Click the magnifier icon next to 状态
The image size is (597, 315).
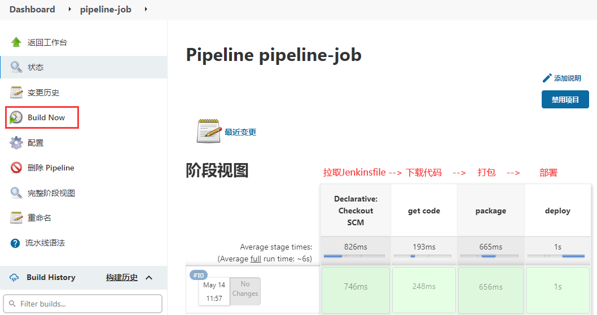[x=16, y=67]
